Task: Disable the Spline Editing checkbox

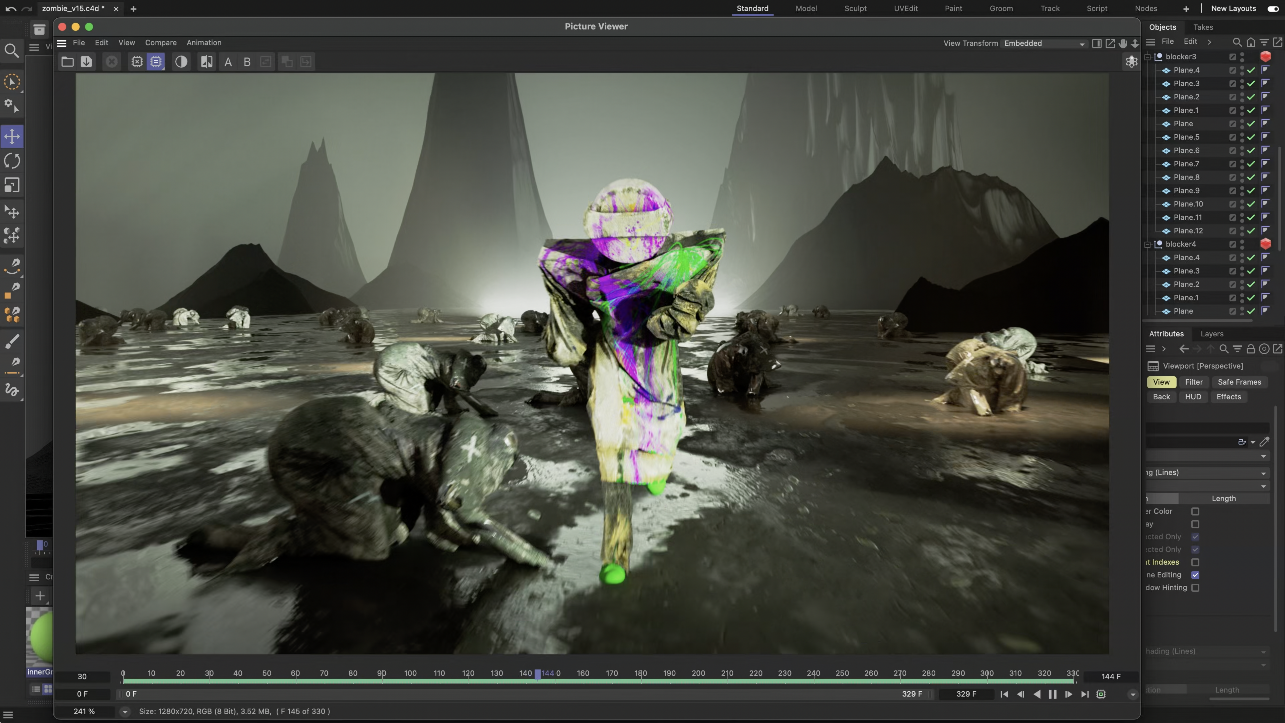Action: [1195, 575]
